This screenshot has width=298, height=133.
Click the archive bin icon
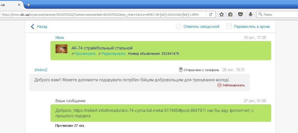(x=229, y=26)
